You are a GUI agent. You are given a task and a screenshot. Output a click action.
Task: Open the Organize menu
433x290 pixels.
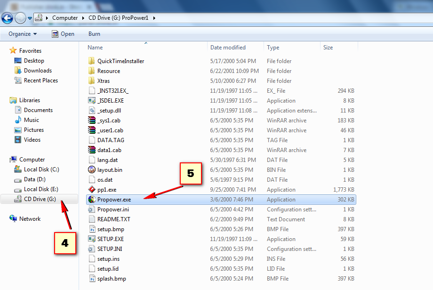(23, 34)
